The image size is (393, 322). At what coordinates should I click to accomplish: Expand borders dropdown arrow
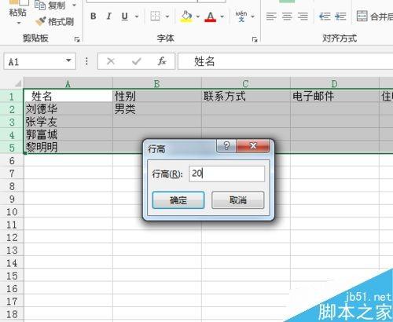[167, 16]
